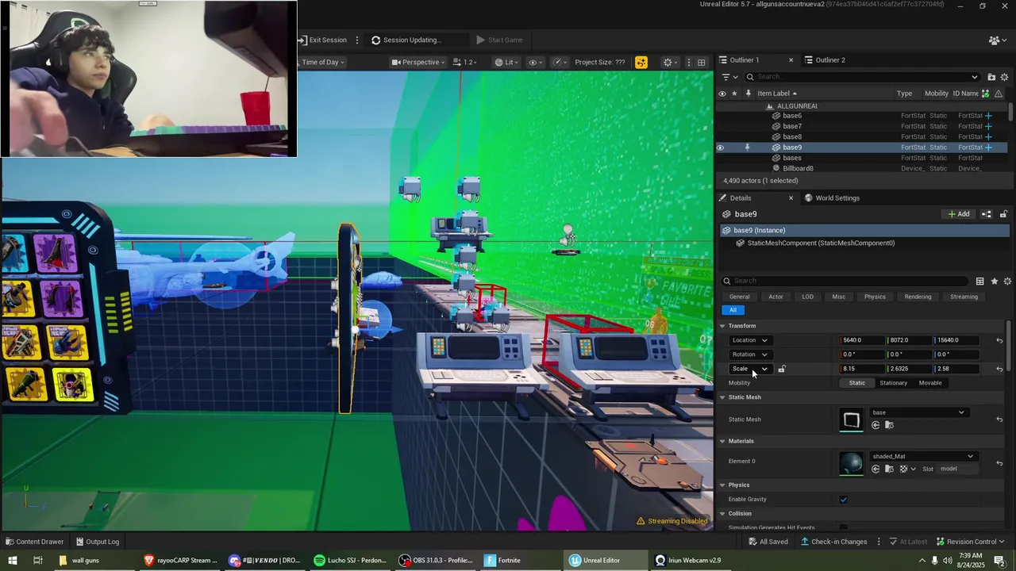1016x571 pixels.
Task: Select the LOD filter tab
Action: pos(807,297)
